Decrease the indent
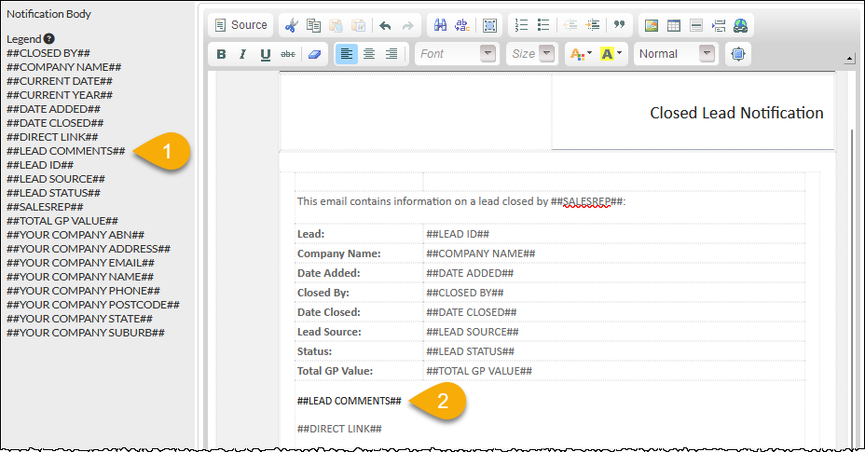 coord(570,25)
